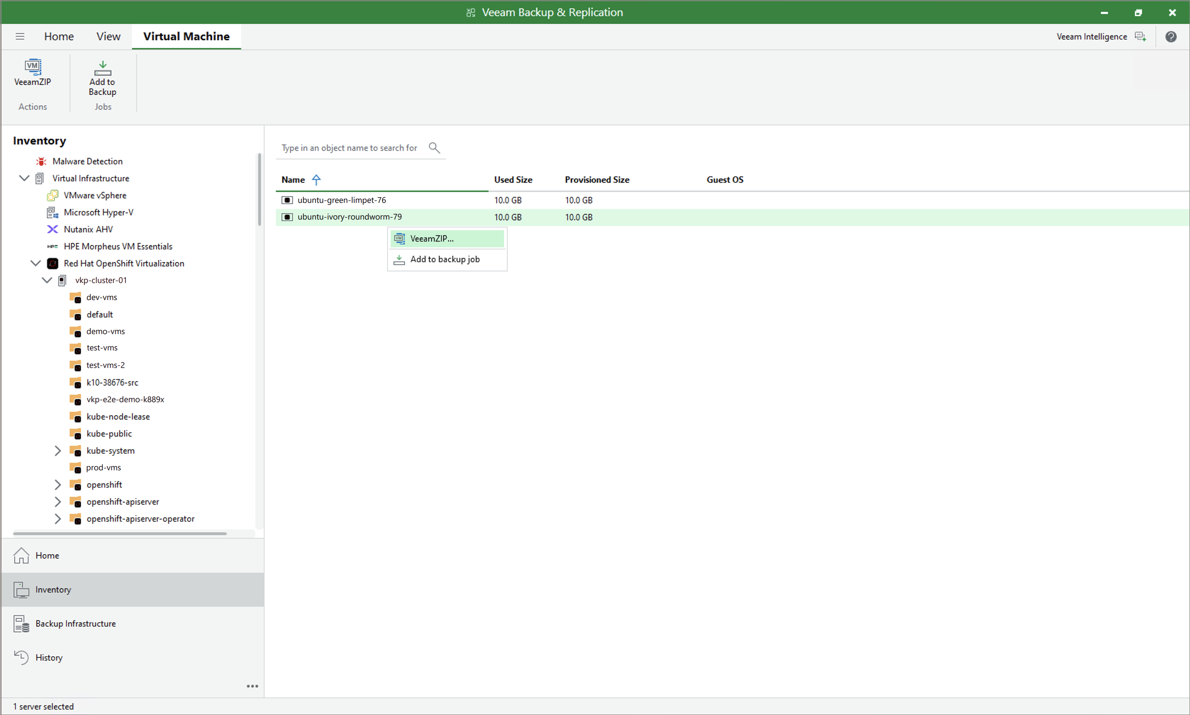This screenshot has width=1190, height=715.
Task: Collapse the Virtual Infrastructure node
Action: tap(24, 178)
